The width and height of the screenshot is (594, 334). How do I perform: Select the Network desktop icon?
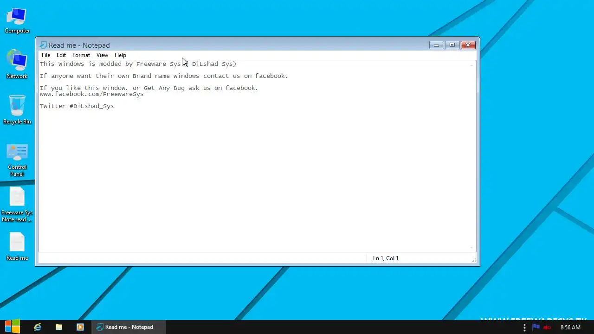tap(17, 64)
